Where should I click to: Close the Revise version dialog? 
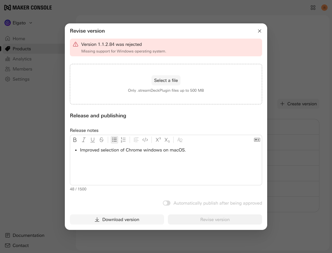(x=260, y=31)
